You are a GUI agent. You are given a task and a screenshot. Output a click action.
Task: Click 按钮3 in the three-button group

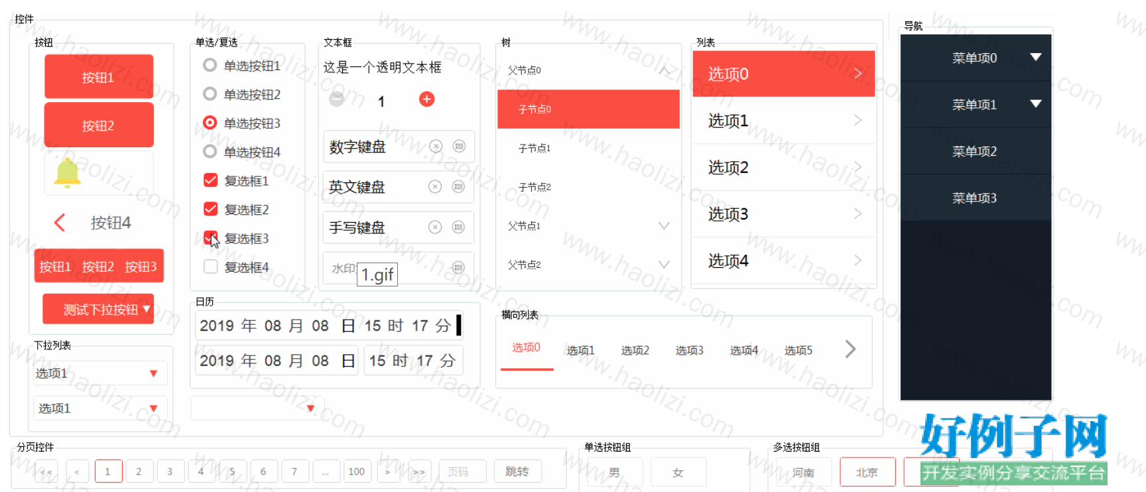(141, 267)
